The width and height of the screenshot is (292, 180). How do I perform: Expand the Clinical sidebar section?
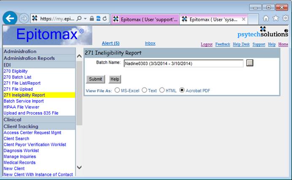pyautogui.click(x=12, y=119)
